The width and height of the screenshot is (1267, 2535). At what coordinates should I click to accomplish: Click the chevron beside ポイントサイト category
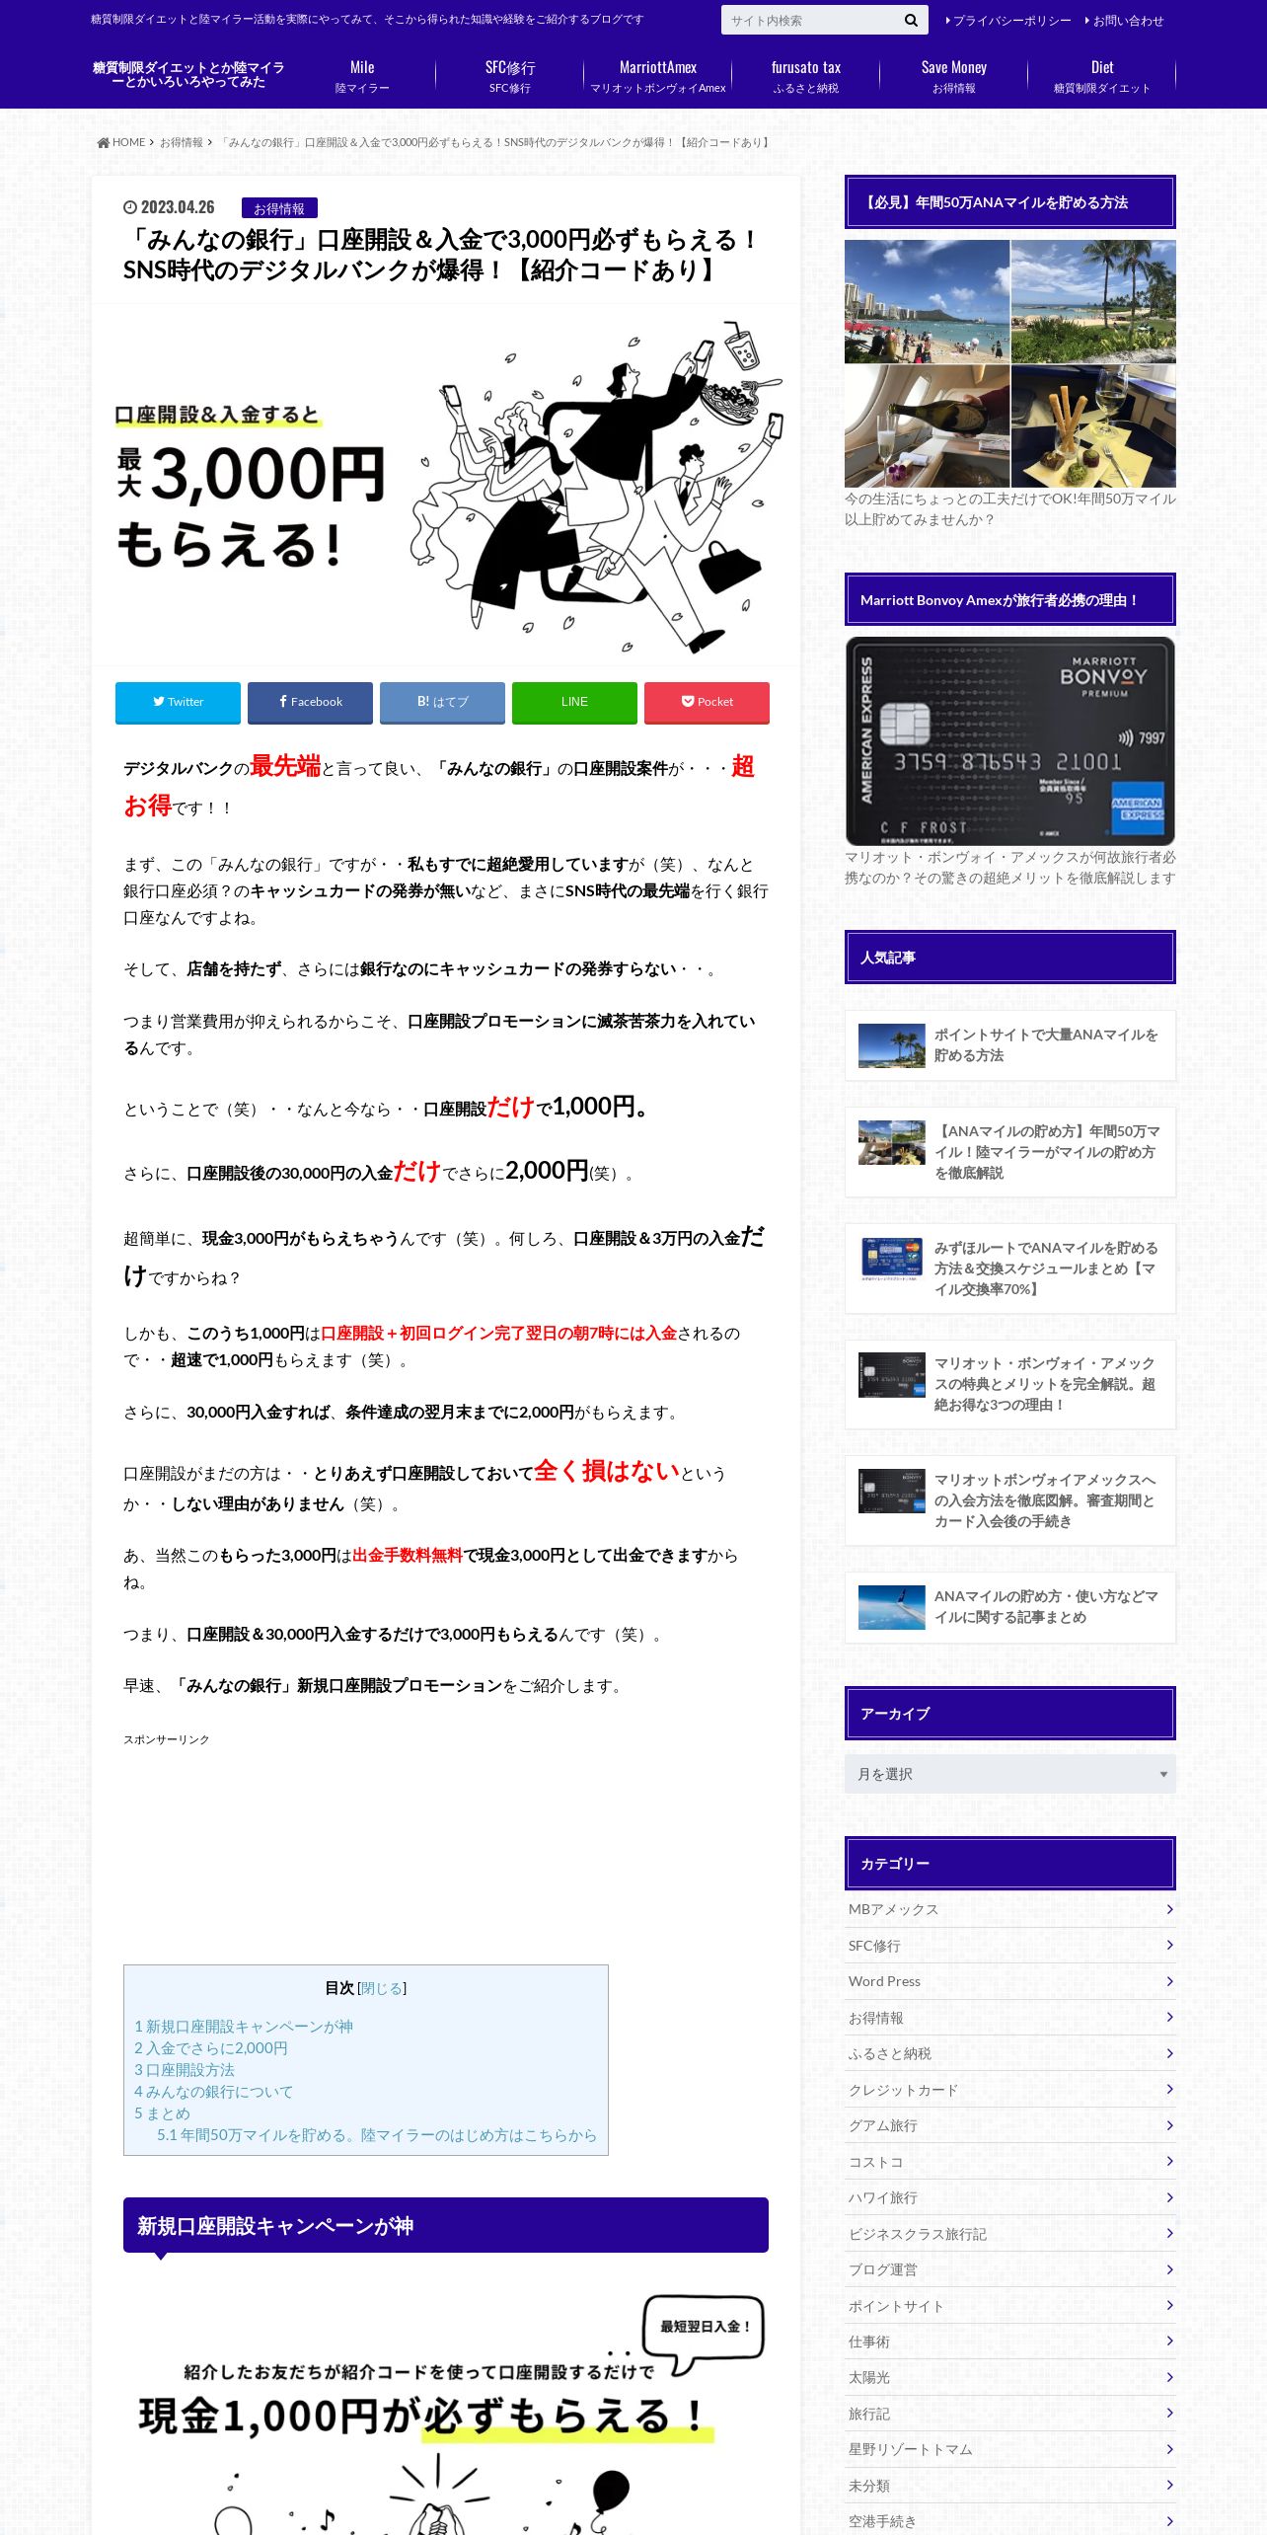(1169, 2305)
